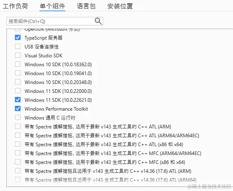
Task: Focus the 搜索组件 search field
Action: coord(55,21)
